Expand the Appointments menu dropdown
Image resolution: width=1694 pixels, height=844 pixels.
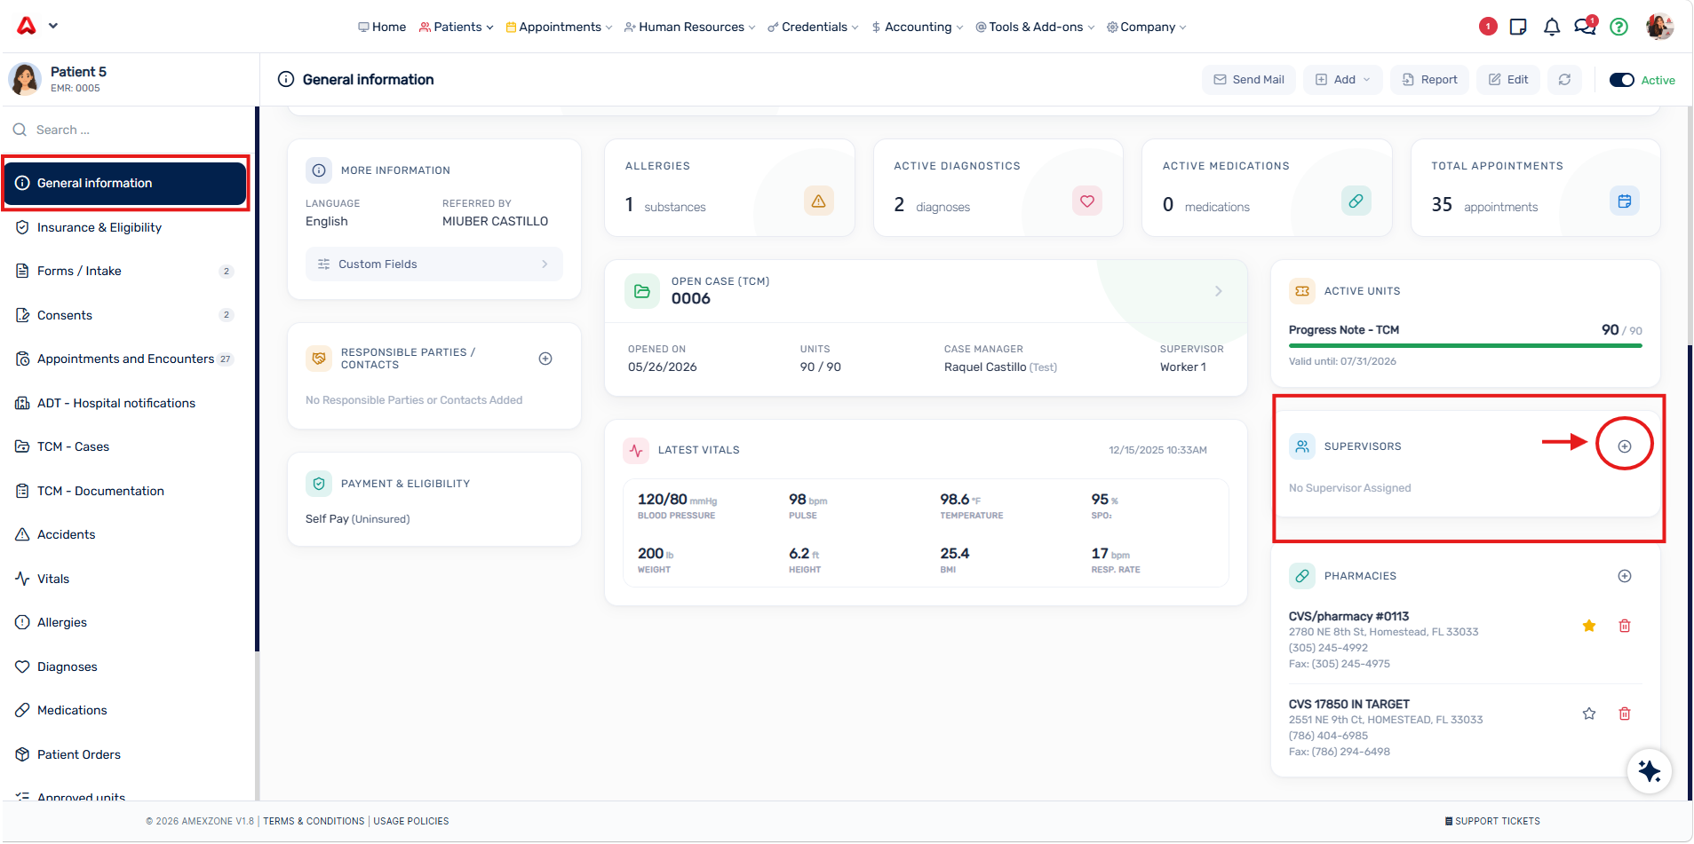pos(559,27)
